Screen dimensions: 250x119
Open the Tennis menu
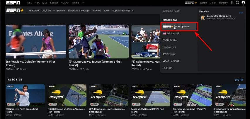(75, 3)
